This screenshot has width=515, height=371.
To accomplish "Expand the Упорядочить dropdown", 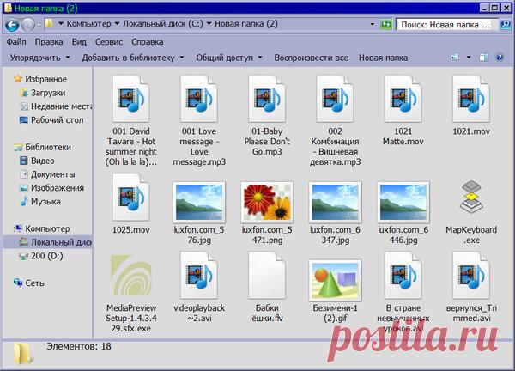I will coord(39,58).
